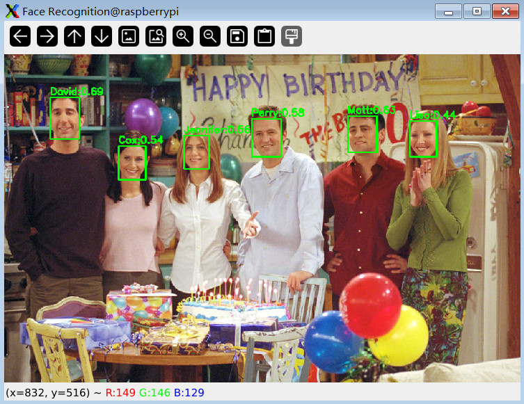The width and height of the screenshot is (524, 404).
Task: Click the G:146 green value in status bar
Action: click(154, 393)
